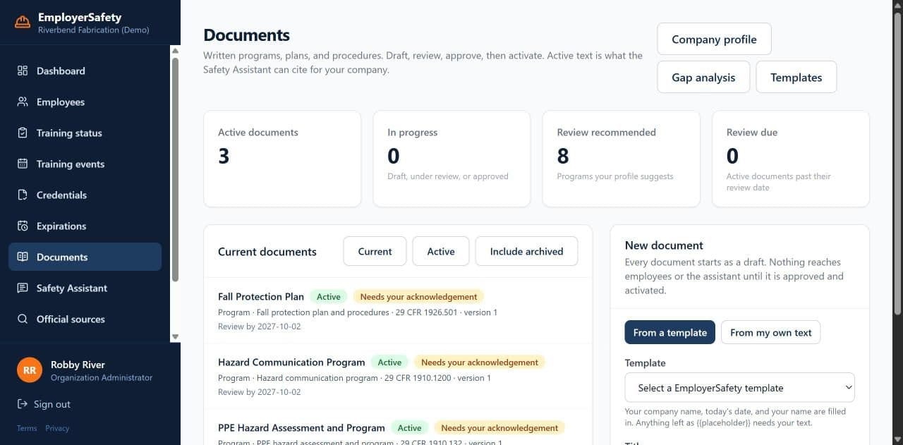Click the Training events calendar icon
Viewport: 903px width, 445px height.
pyautogui.click(x=23, y=164)
